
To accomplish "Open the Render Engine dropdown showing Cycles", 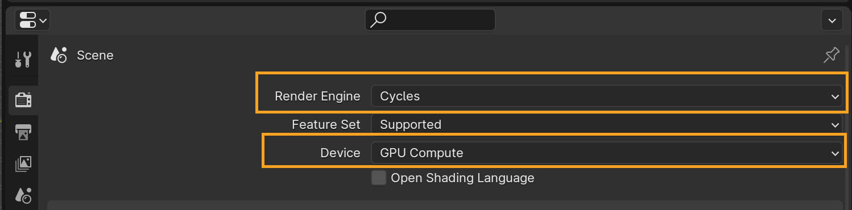I will pos(606,96).
